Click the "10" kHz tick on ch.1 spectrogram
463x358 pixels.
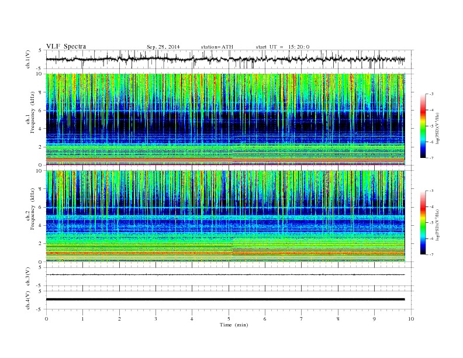40,74
